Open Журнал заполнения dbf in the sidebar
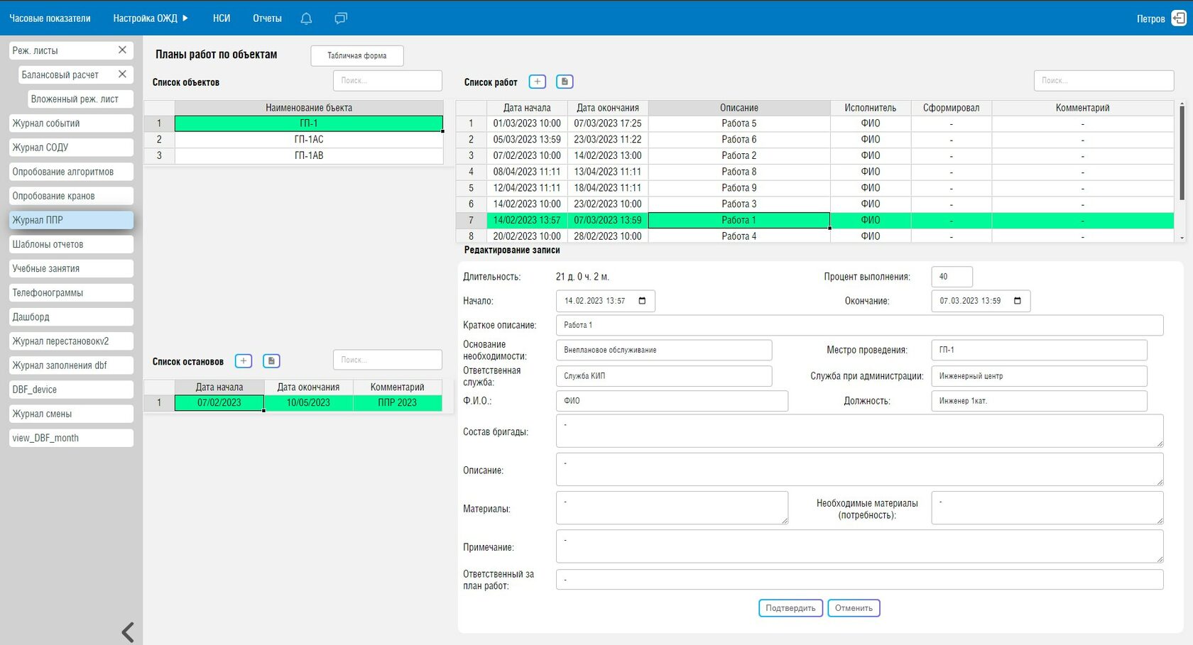Image resolution: width=1193 pixels, height=645 pixels. pos(71,365)
